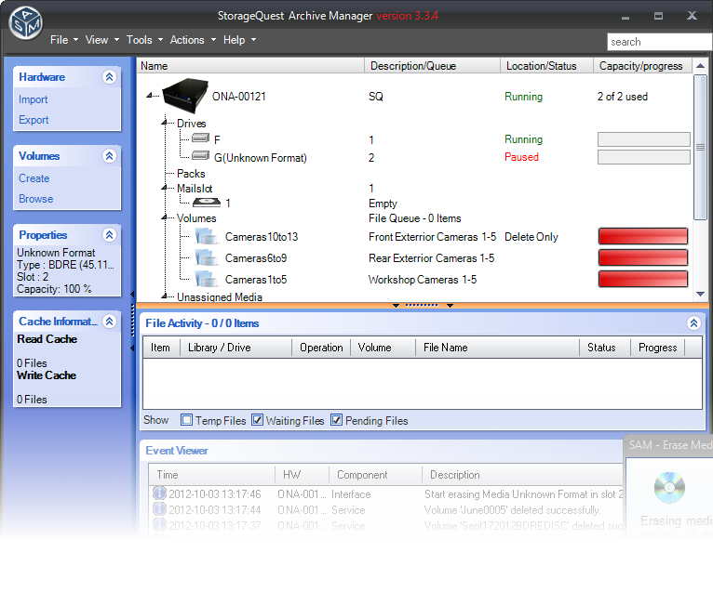Click the '2 of 2 used' capacity text
Viewport: 713px width, 605px height.
(623, 97)
